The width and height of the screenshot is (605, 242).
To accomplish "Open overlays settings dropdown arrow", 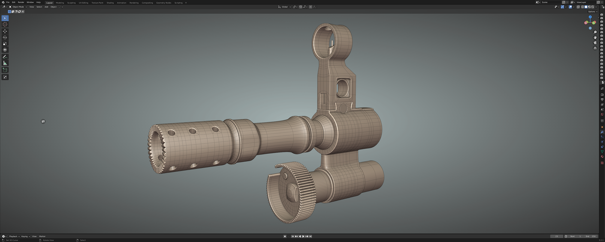I will pos(574,7).
